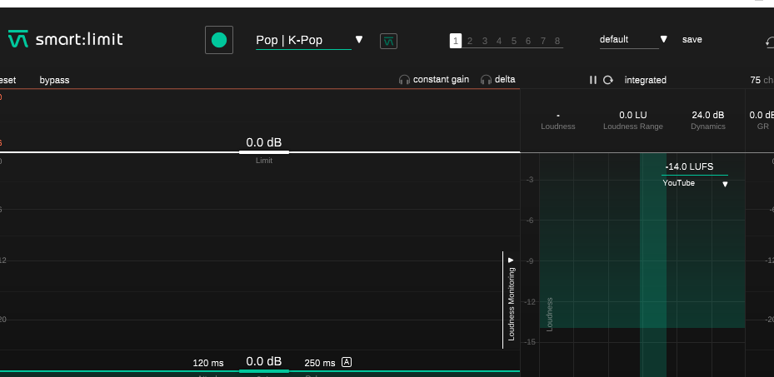Click the -14.0 LUFS target value
Viewport: 774px width, 377px height.
689,167
